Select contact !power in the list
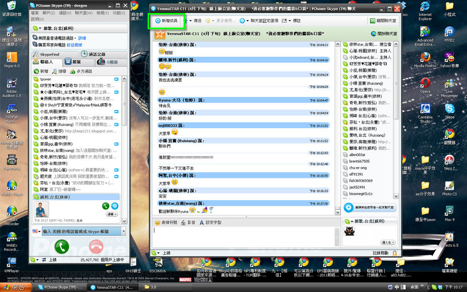Viewport: 467px width, 292px height. 76,79
